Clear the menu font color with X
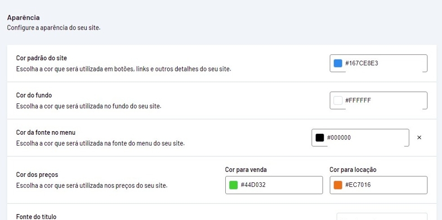This screenshot has width=442, height=220. point(419,138)
